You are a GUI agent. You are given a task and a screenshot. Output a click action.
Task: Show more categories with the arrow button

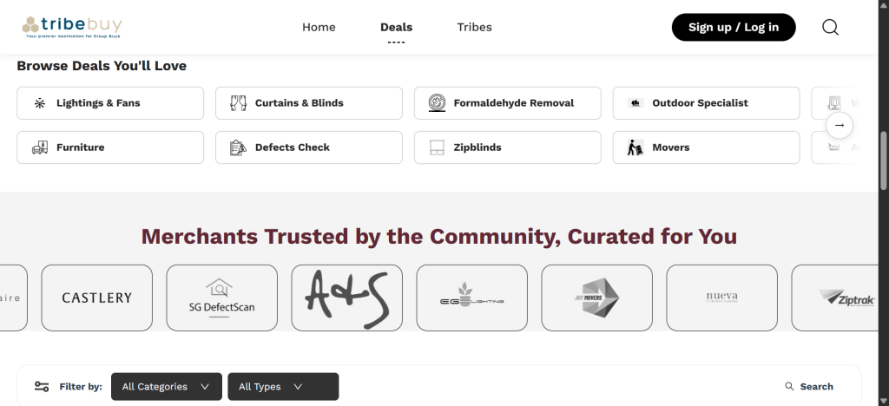tap(840, 125)
